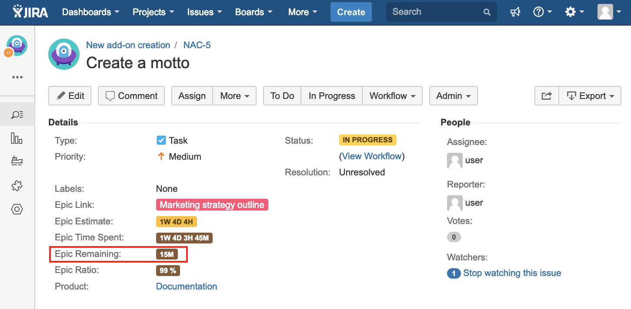Transition the issue to In Progress

[x=332, y=96]
